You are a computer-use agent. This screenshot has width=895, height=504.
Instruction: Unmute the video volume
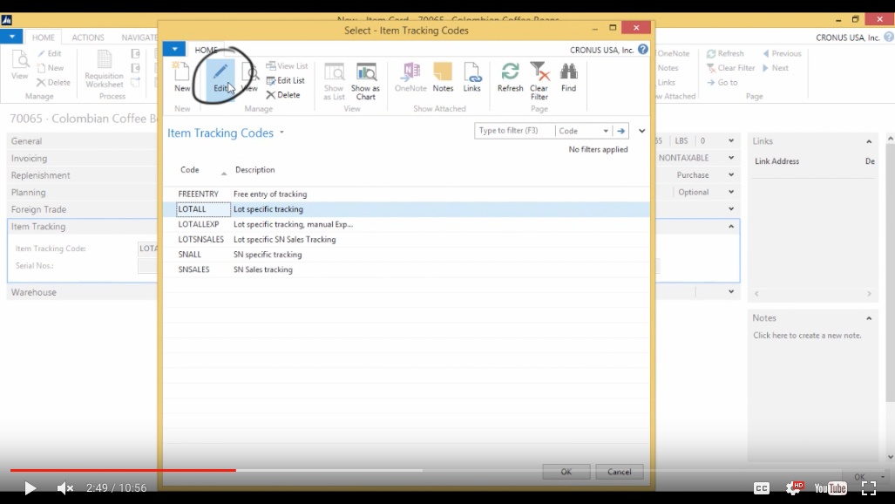[65, 488]
